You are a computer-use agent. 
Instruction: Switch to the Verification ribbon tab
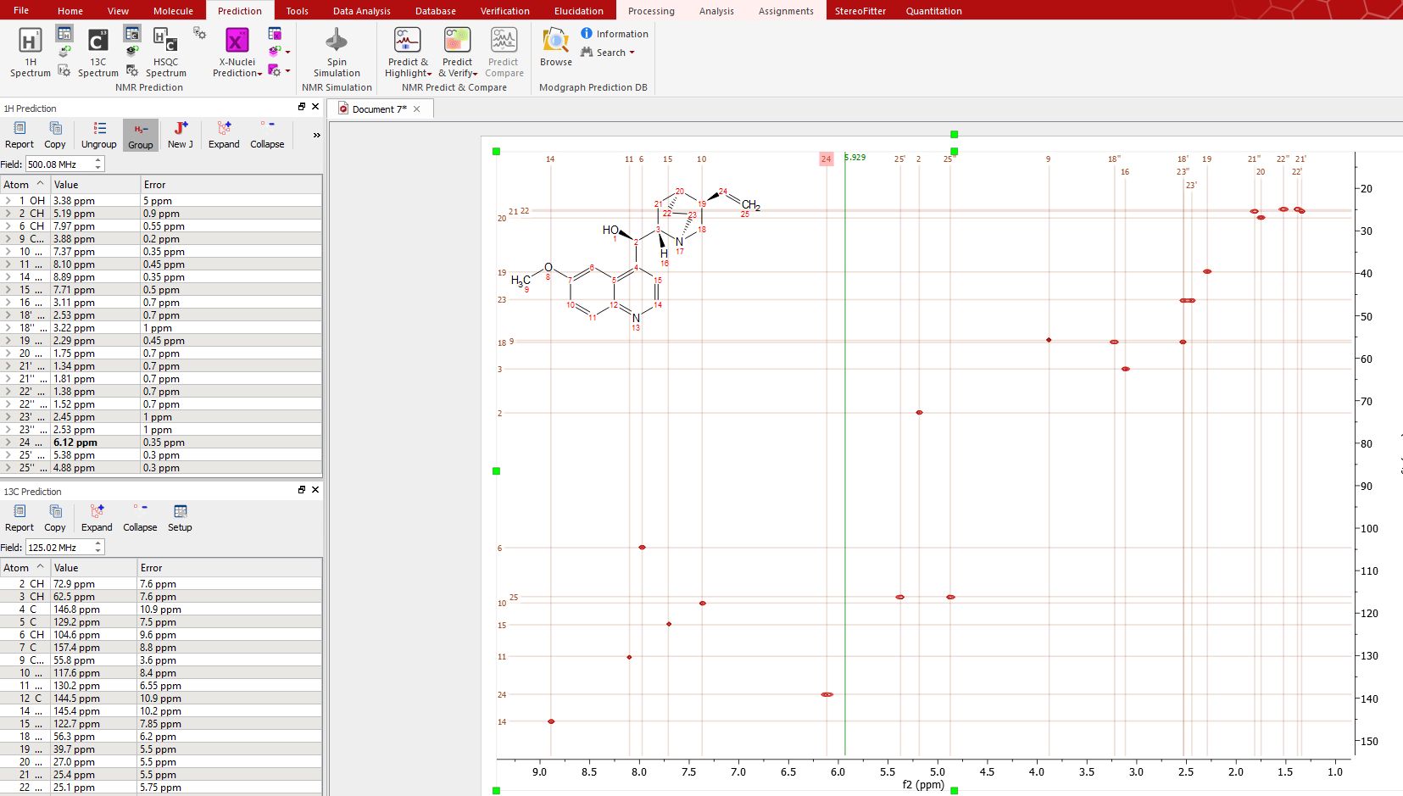[504, 11]
